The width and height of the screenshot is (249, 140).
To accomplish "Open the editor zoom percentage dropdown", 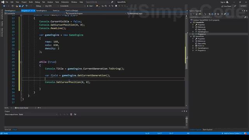I will tap(8, 108).
